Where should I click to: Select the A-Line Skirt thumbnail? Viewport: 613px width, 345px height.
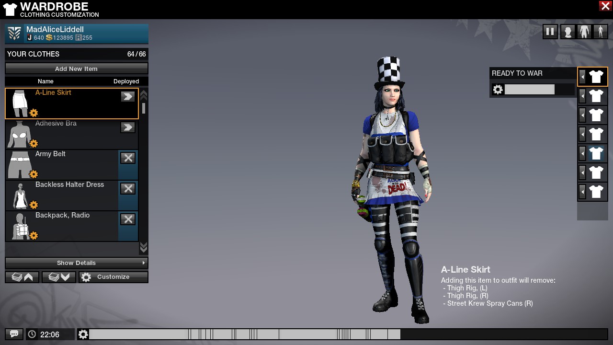pyautogui.click(x=20, y=103)
